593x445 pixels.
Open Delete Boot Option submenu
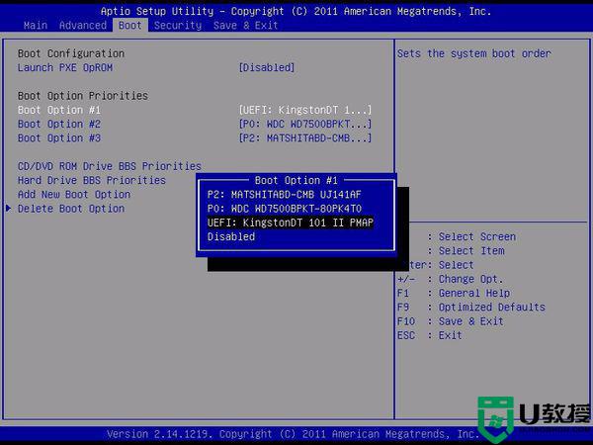(x=71, y=209)
